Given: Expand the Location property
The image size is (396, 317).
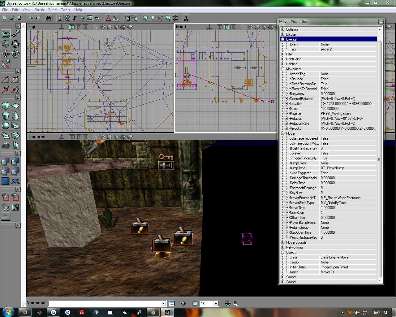Looking at the screenshot, I should pyautogui.click(x=286, y=104).
